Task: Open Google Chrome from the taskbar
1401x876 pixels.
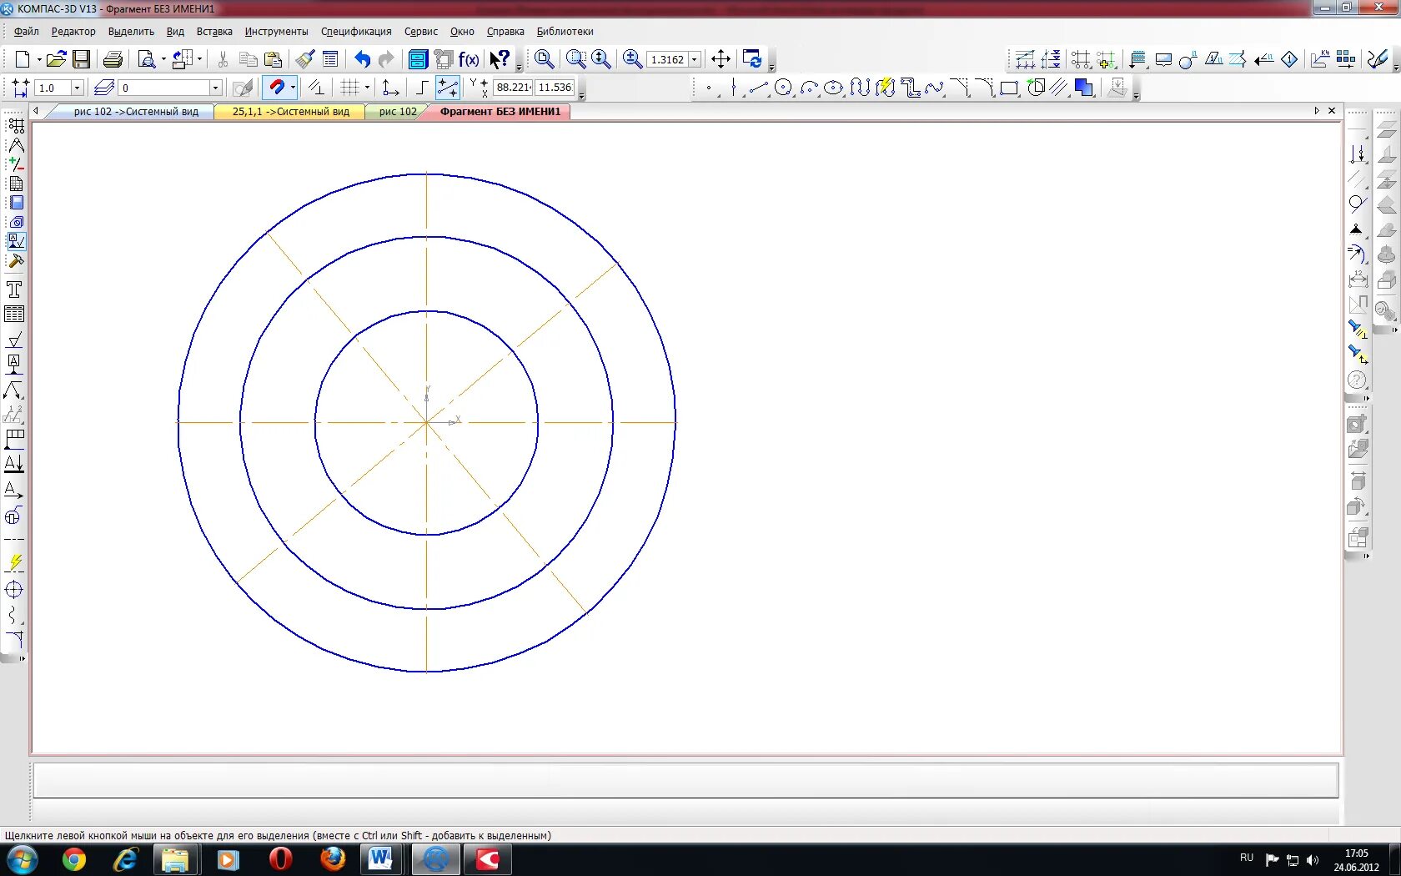Action: pos(74,859)
